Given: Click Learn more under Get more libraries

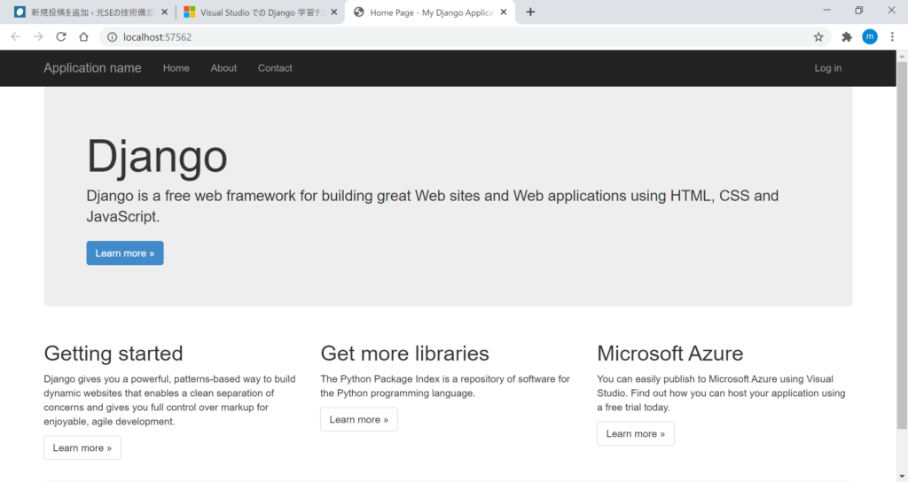Looking at the screenshot, I should [x=359, y=419].
